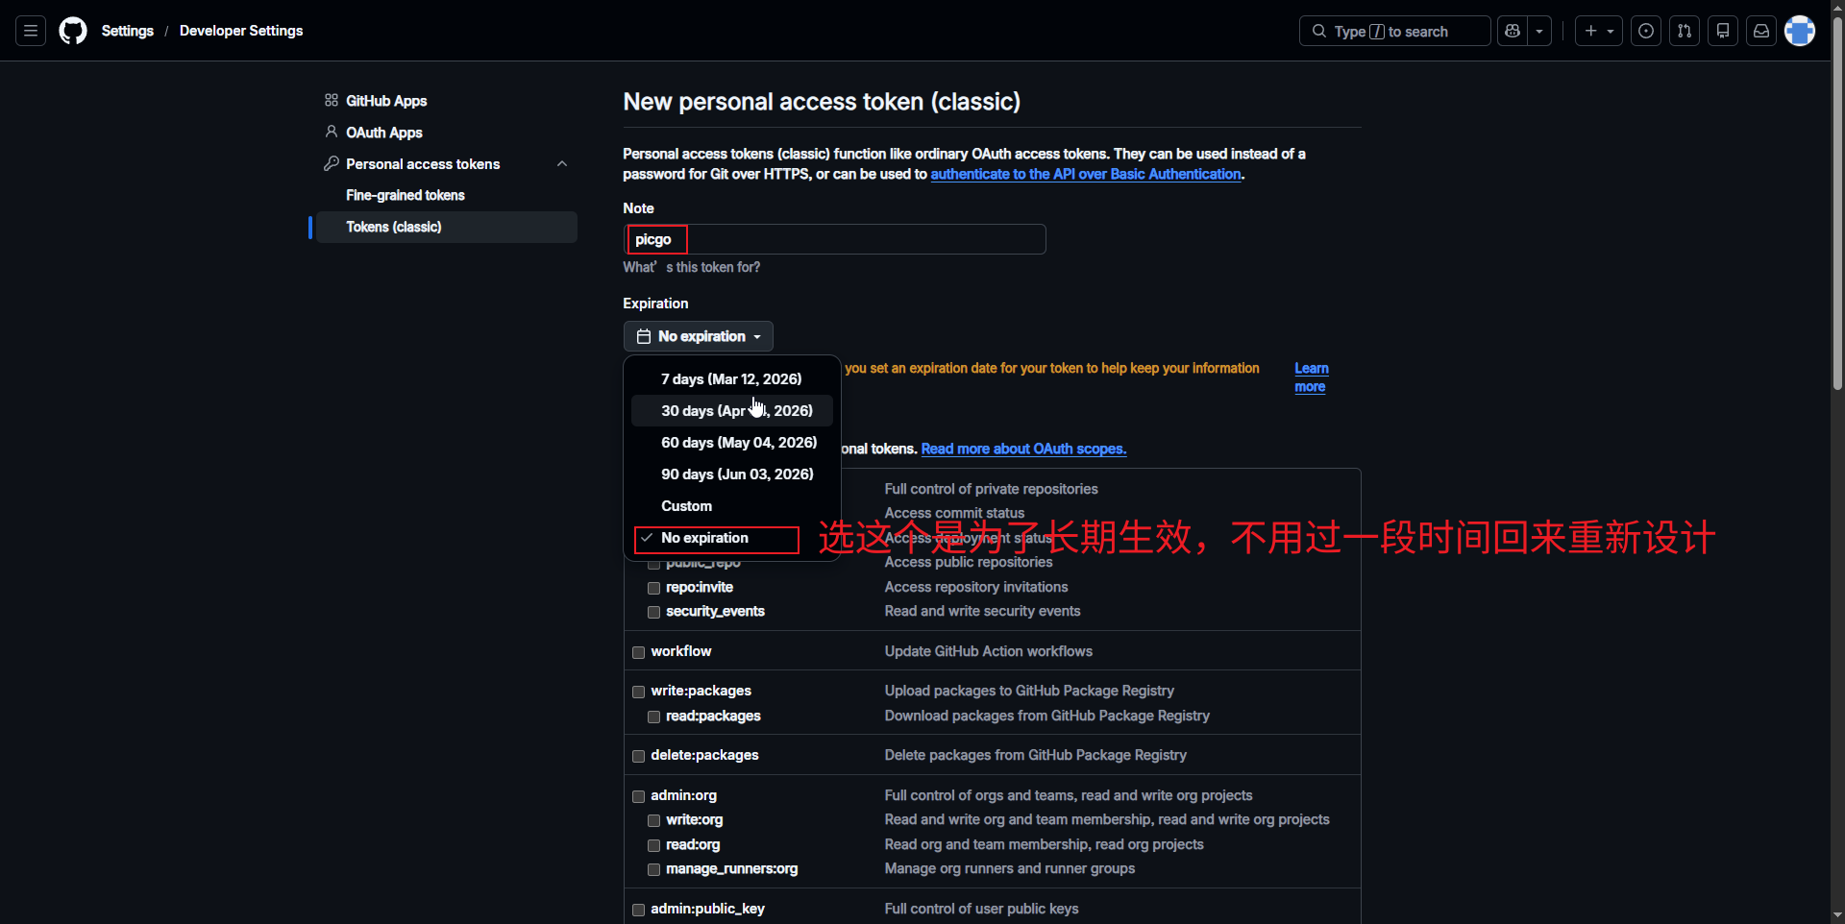Open repositories icon in header

[x=1723, y=31]
